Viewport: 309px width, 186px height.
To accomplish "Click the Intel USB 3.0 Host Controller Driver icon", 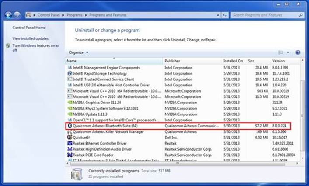I will (69, 85).
